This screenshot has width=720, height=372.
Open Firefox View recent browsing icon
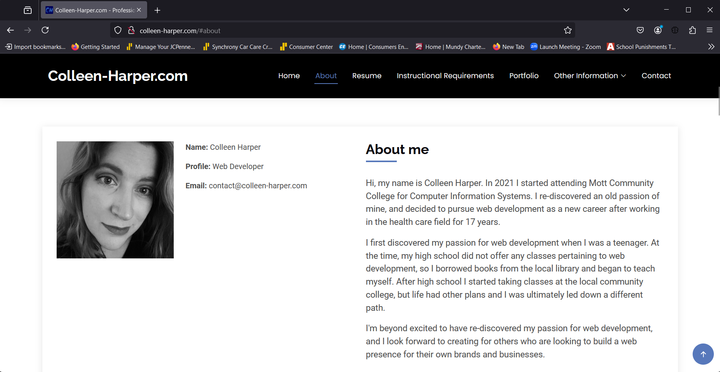coord(28,10)
